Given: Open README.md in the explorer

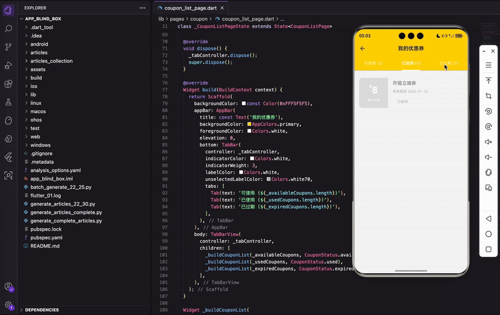Looking at the screenshot, I should pyautogui.click(x=44, y=246).
